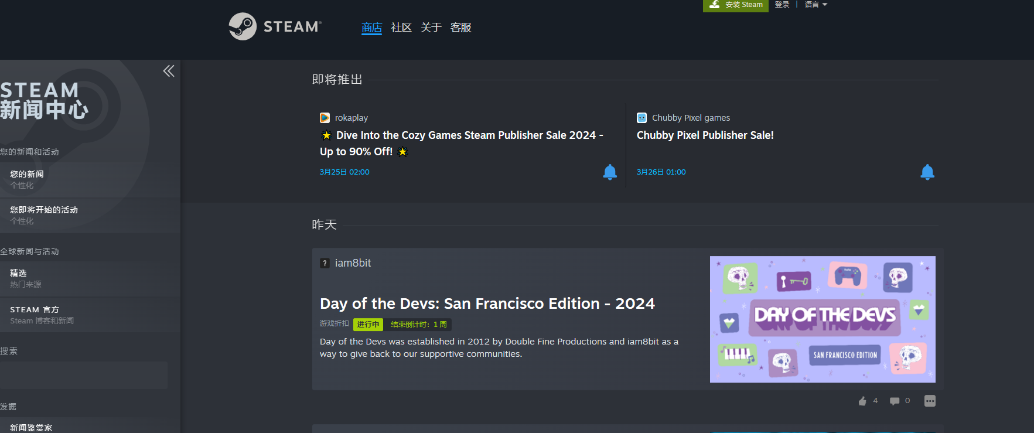
Task: Open Day of the Devs San Francisco article
Action: click(x=487, y=304)
